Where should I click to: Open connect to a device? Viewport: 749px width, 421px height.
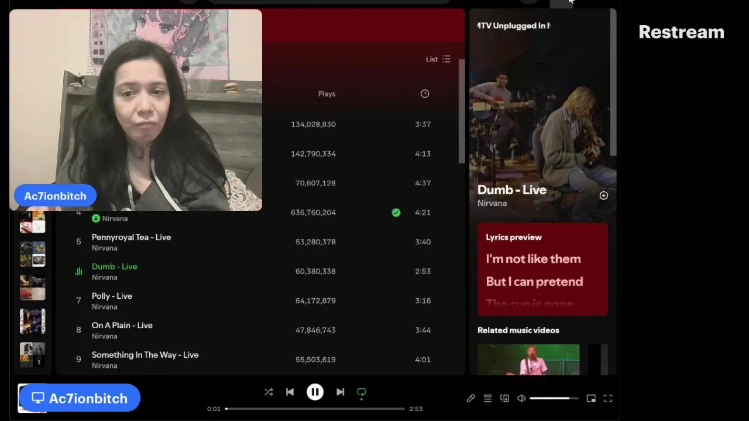(504, 398)
